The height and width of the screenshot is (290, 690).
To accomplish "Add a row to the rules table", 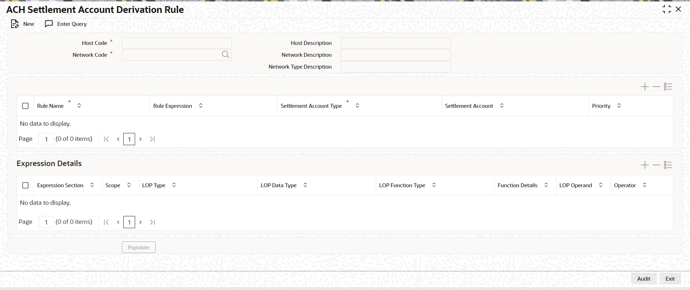I will [x=645, y=87].
